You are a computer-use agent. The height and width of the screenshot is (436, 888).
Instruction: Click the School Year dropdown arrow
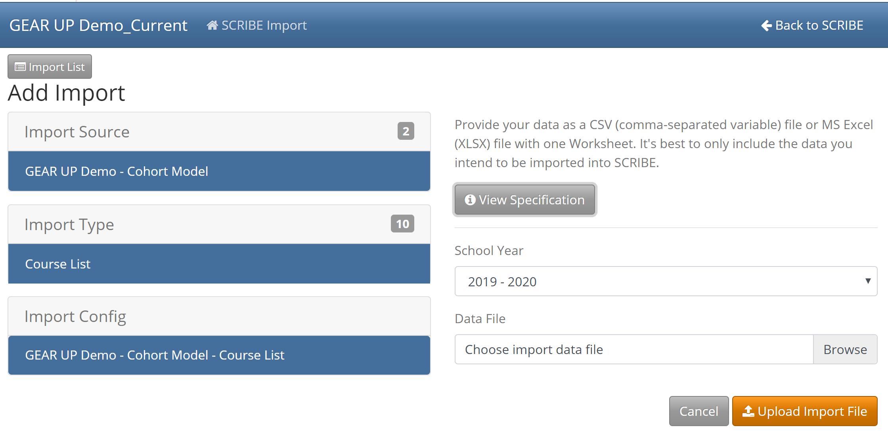[868, 281]
